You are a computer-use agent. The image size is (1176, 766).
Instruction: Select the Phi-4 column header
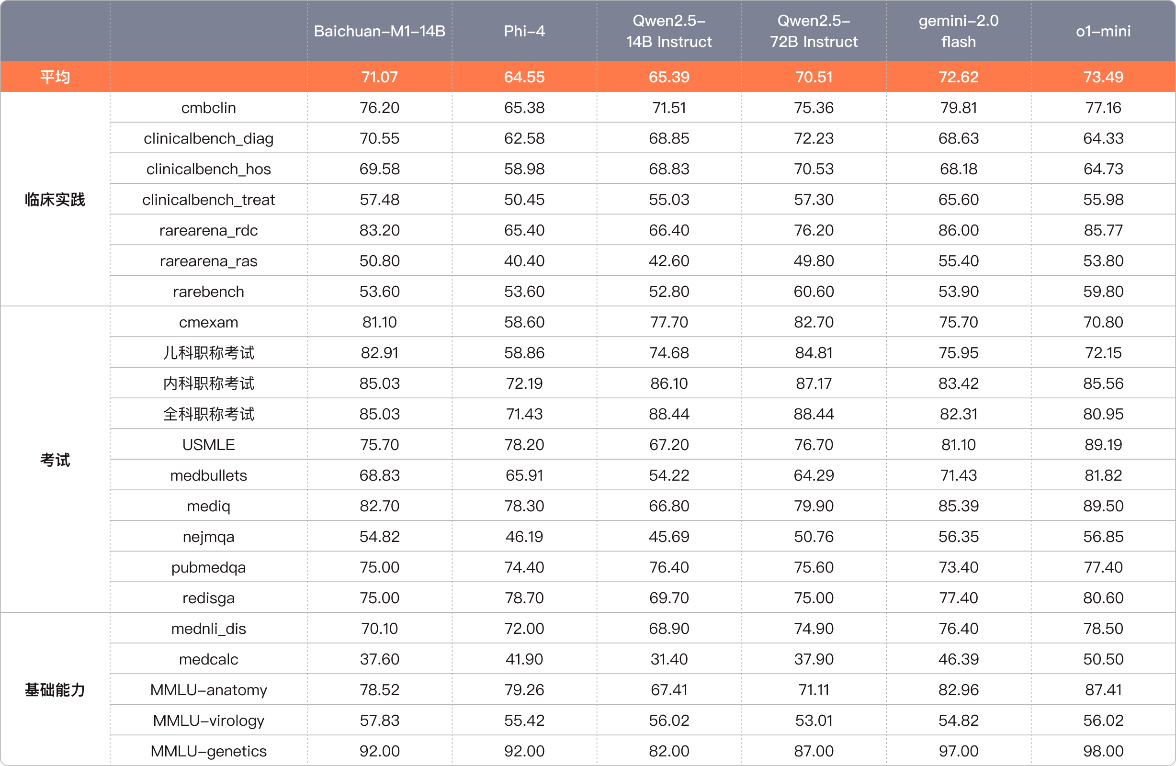[524, 31]
